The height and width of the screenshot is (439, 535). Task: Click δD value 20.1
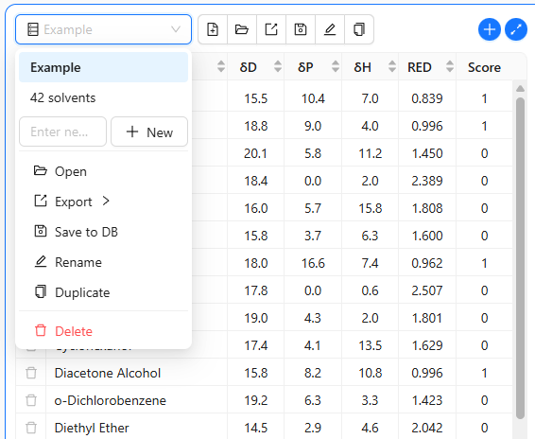click(x=255, y=153)
